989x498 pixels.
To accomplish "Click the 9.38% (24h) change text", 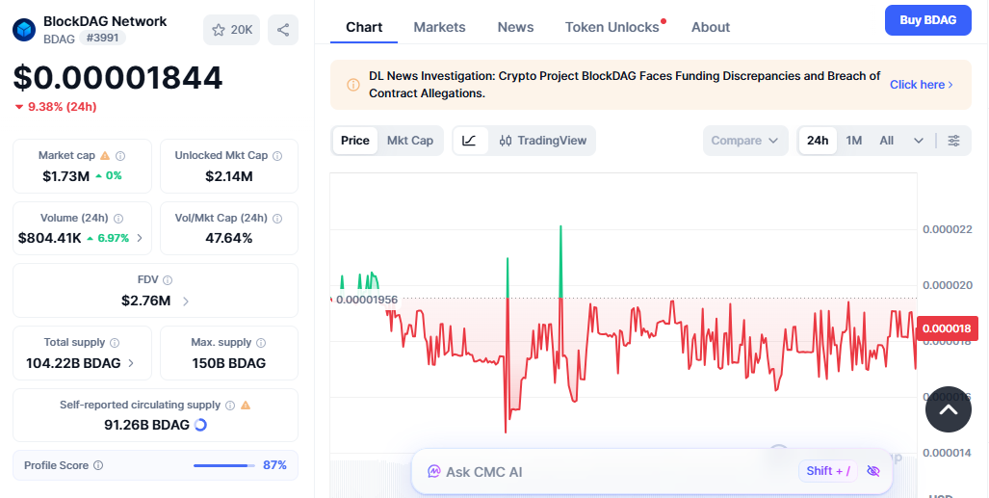I will coord(62,107).
